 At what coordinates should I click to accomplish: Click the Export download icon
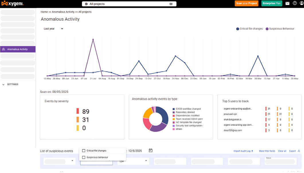point(299,151)
